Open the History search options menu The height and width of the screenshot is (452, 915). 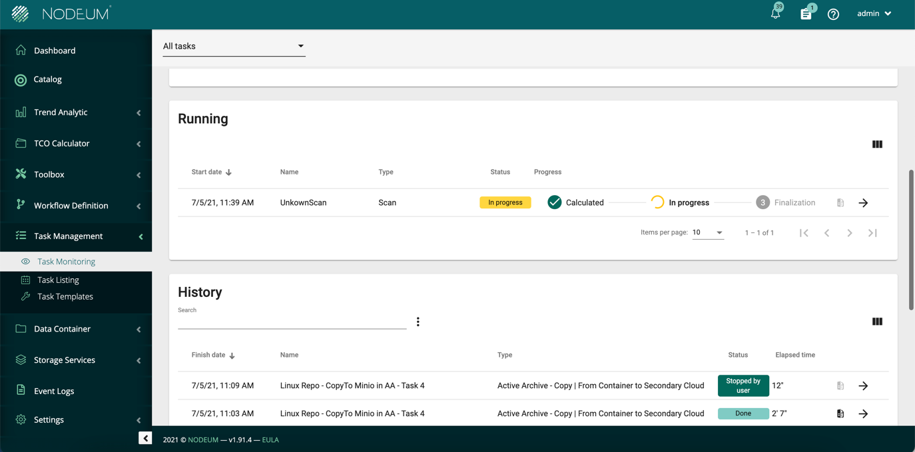[x=418, y=322]
